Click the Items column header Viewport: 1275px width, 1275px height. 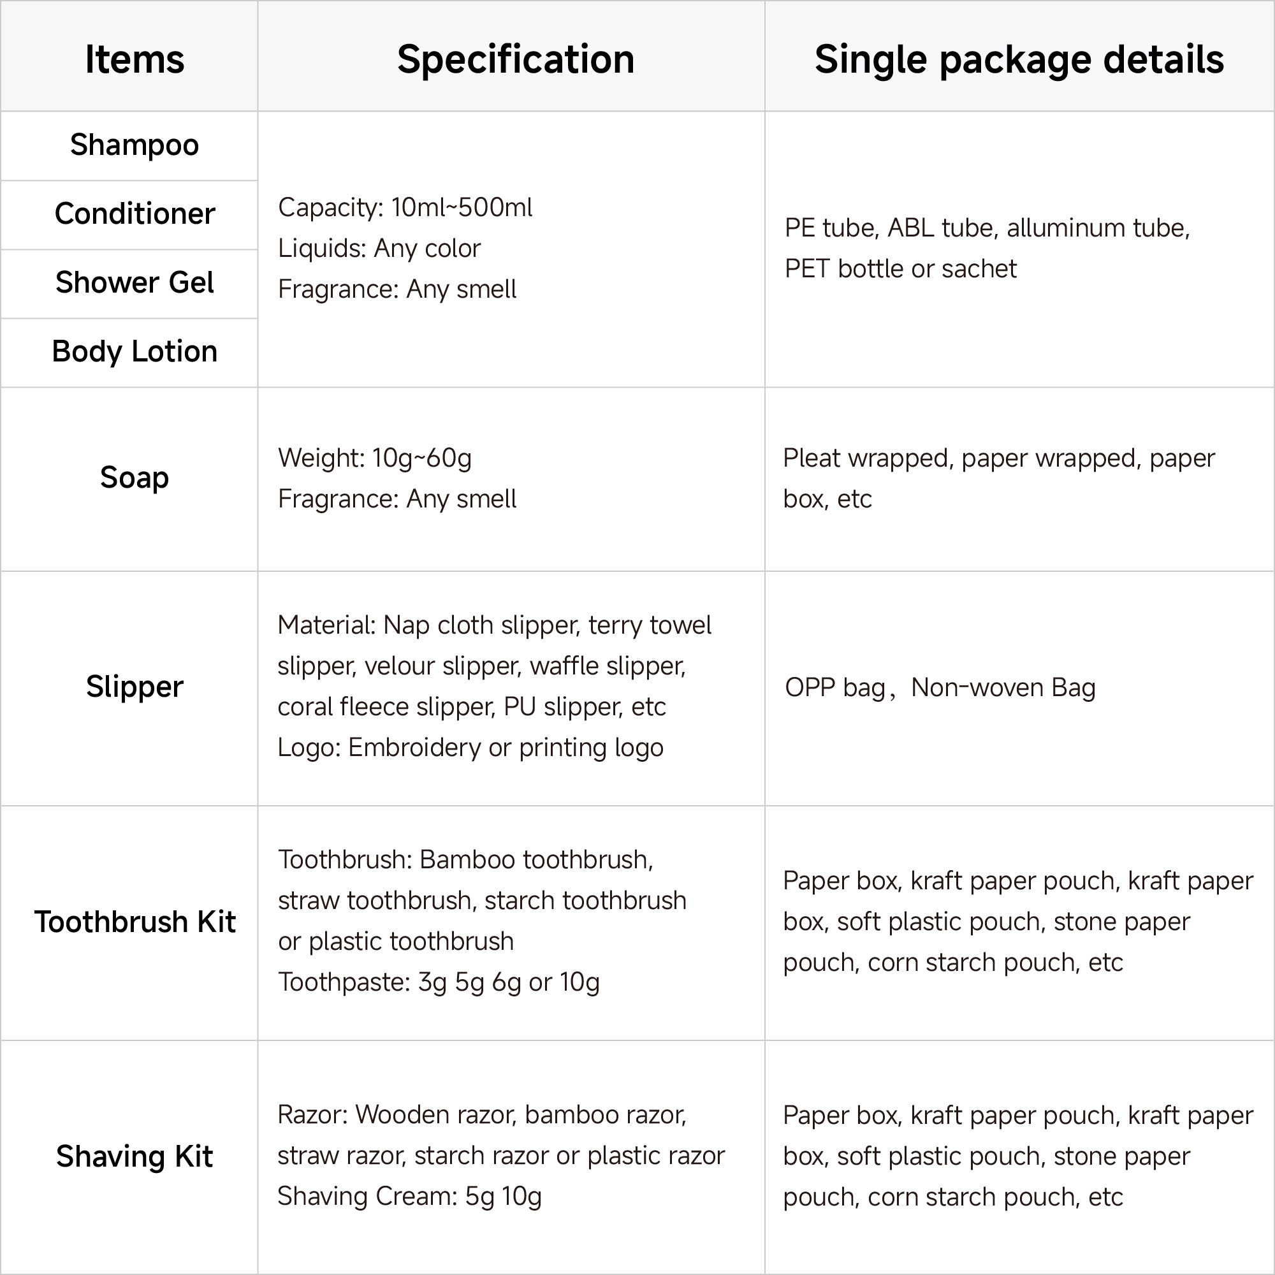[x=135, y=59]
